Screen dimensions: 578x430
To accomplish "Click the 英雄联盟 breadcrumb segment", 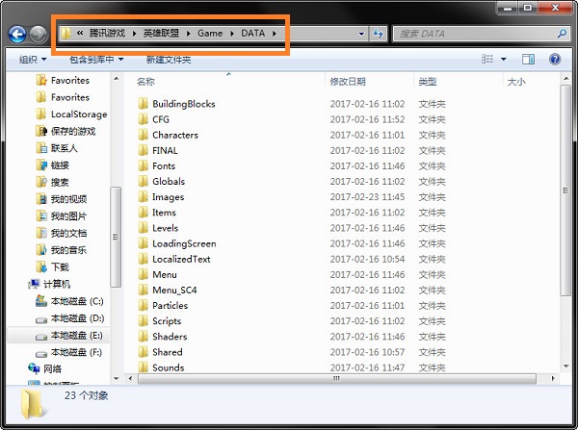I will click(x=161, y=33).
